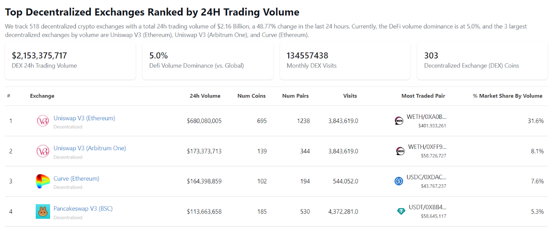Sort by Visits column header
Viewport: 560px width, 227px height.
tap(350, 96)
